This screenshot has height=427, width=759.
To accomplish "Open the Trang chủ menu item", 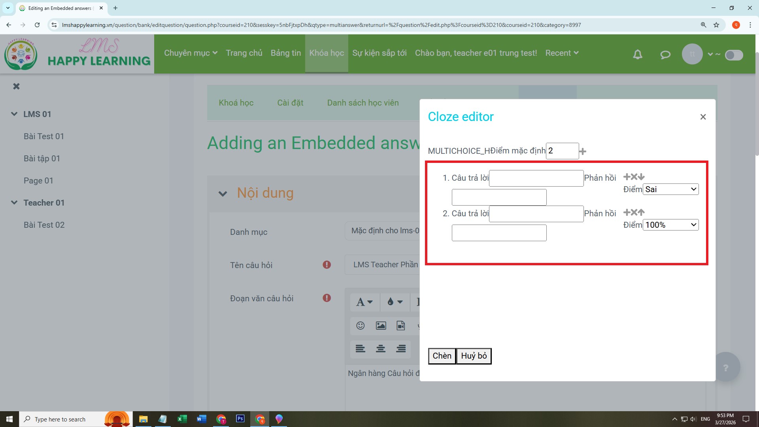I will pos(244,53).
